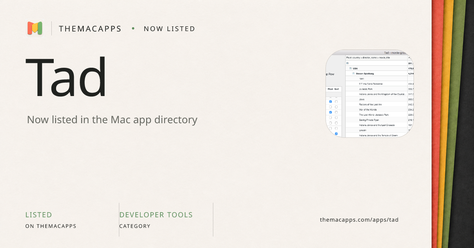Open the themacapps.com/apps/tad link

coord(359,220)
